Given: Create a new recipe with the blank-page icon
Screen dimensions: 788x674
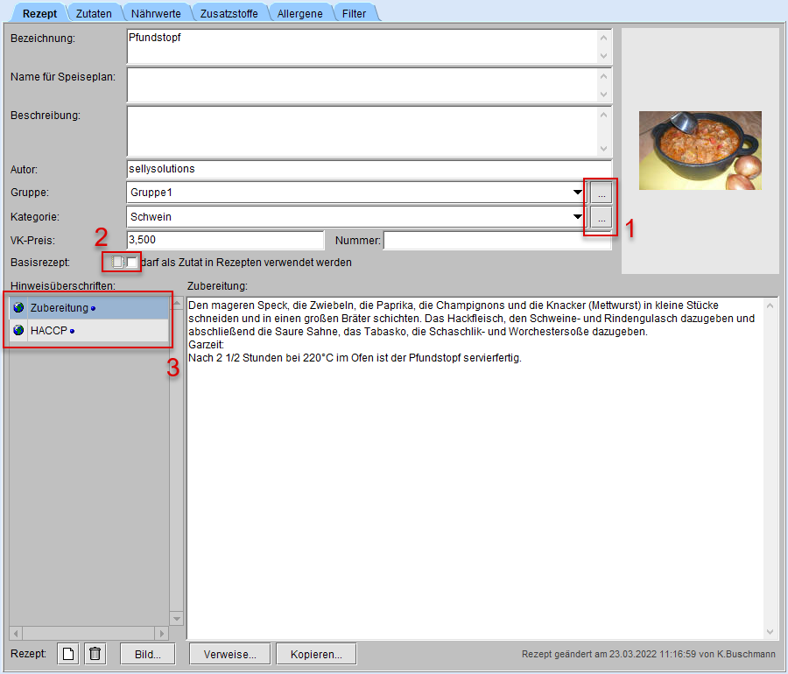Looking at the screenshot, I should pyautogui.click(x=67, y=654).
